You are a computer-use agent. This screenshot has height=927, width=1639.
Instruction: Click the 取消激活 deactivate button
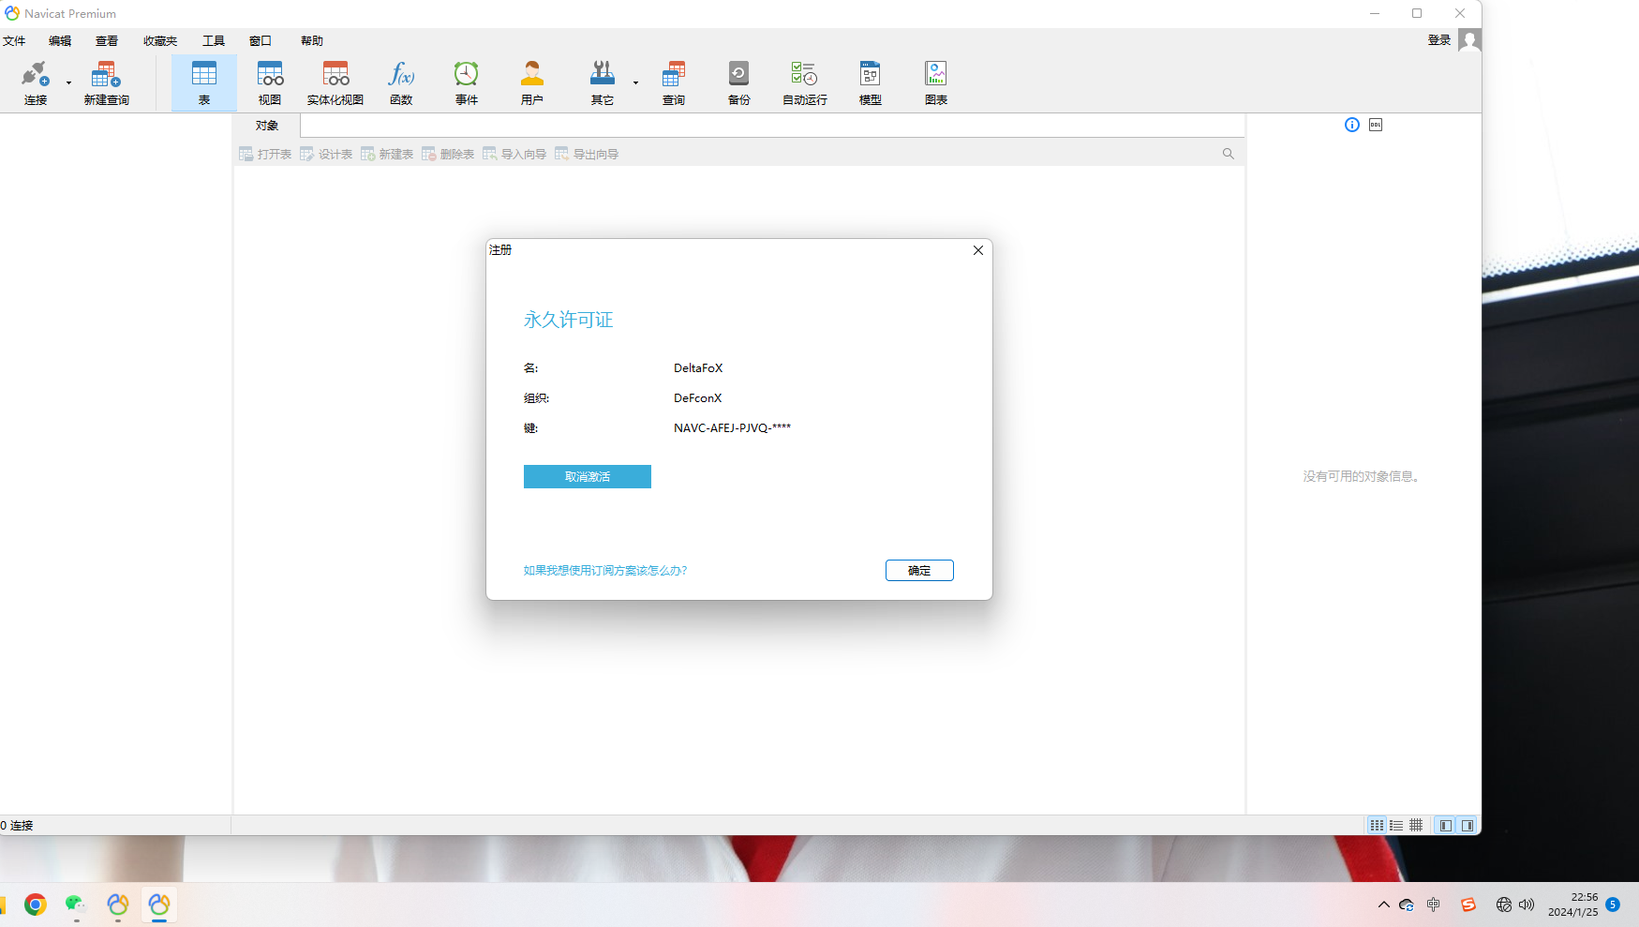tap(588, 477)
